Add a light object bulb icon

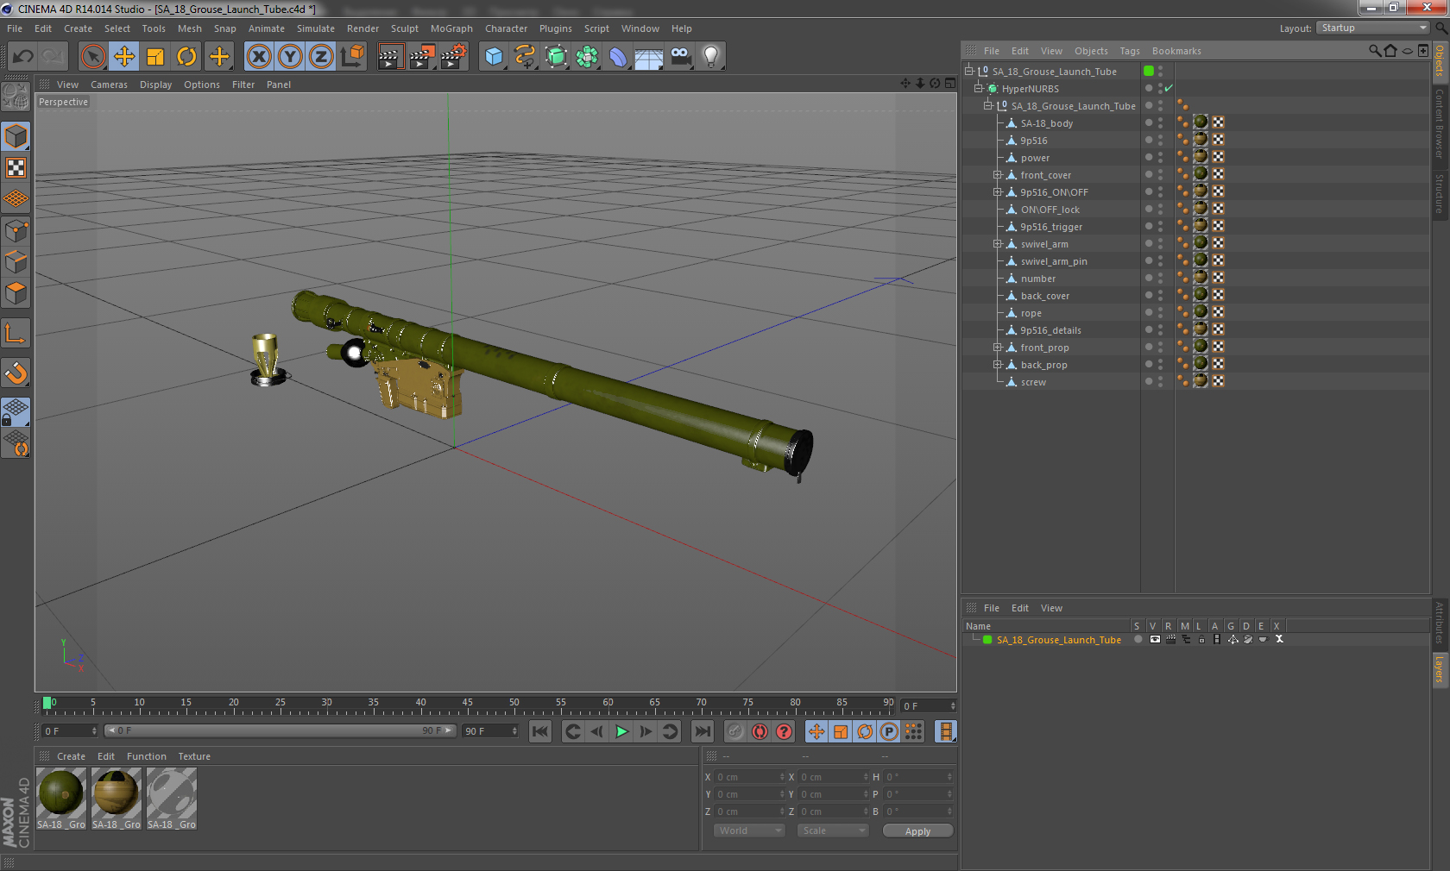click(x=711, y=57)
